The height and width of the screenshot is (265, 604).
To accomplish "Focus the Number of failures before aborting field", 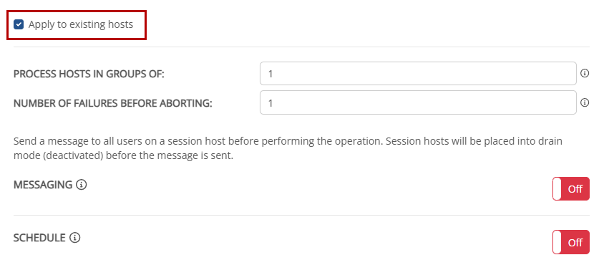I will click(x=418, y=102).
